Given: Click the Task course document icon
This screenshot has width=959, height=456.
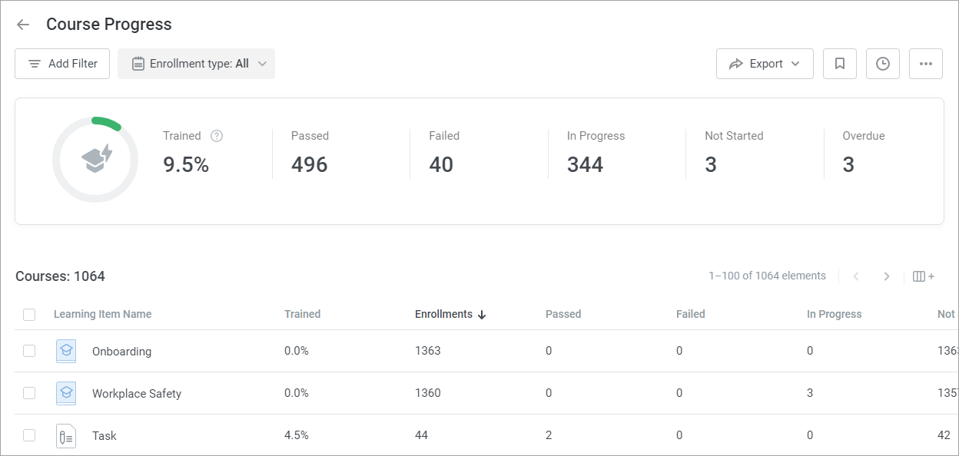Looking at the screenshot, I should tap(66, 436).
